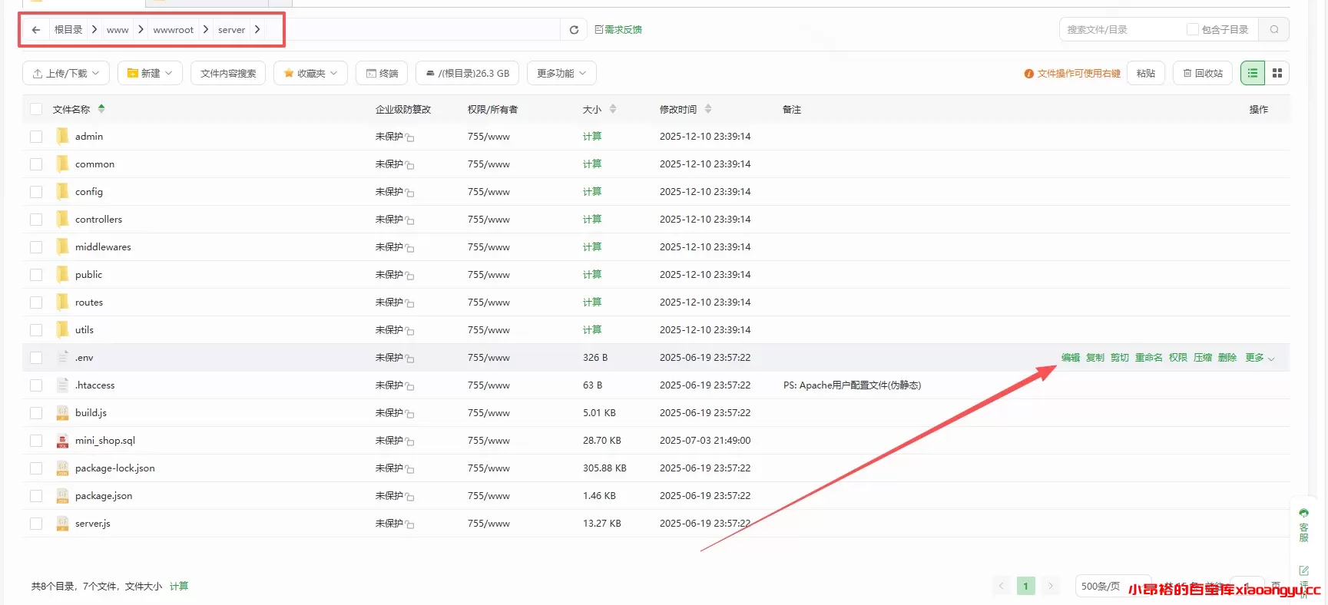Click the build.js file icon
Viewport: 1328px width, 605px height.
click(62, 412)
